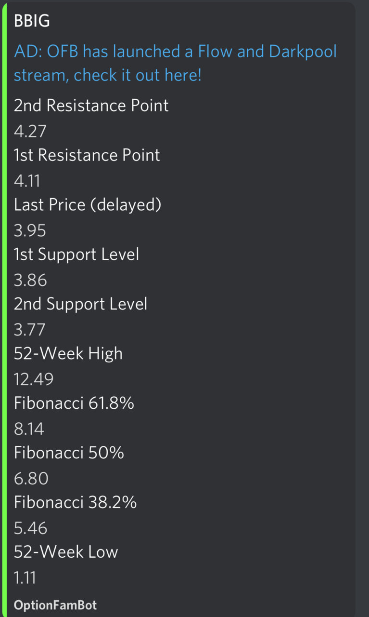
Task: Click the 4.27 resistance value
Action: pos(30,131)
